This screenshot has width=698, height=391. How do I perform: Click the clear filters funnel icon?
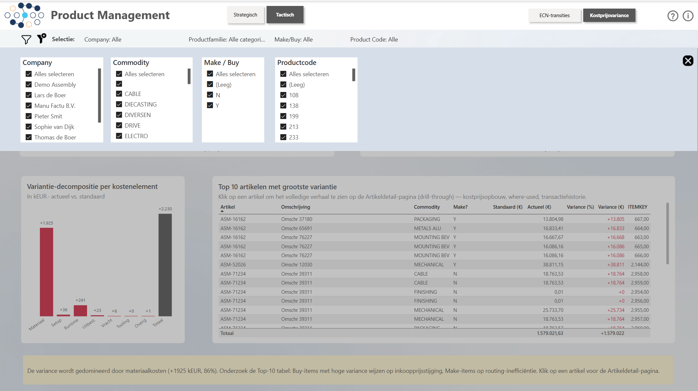click(x=42, y=39)
